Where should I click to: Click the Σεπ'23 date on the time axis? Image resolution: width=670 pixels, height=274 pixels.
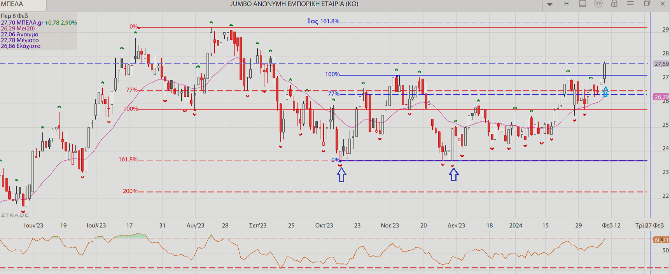258,226
